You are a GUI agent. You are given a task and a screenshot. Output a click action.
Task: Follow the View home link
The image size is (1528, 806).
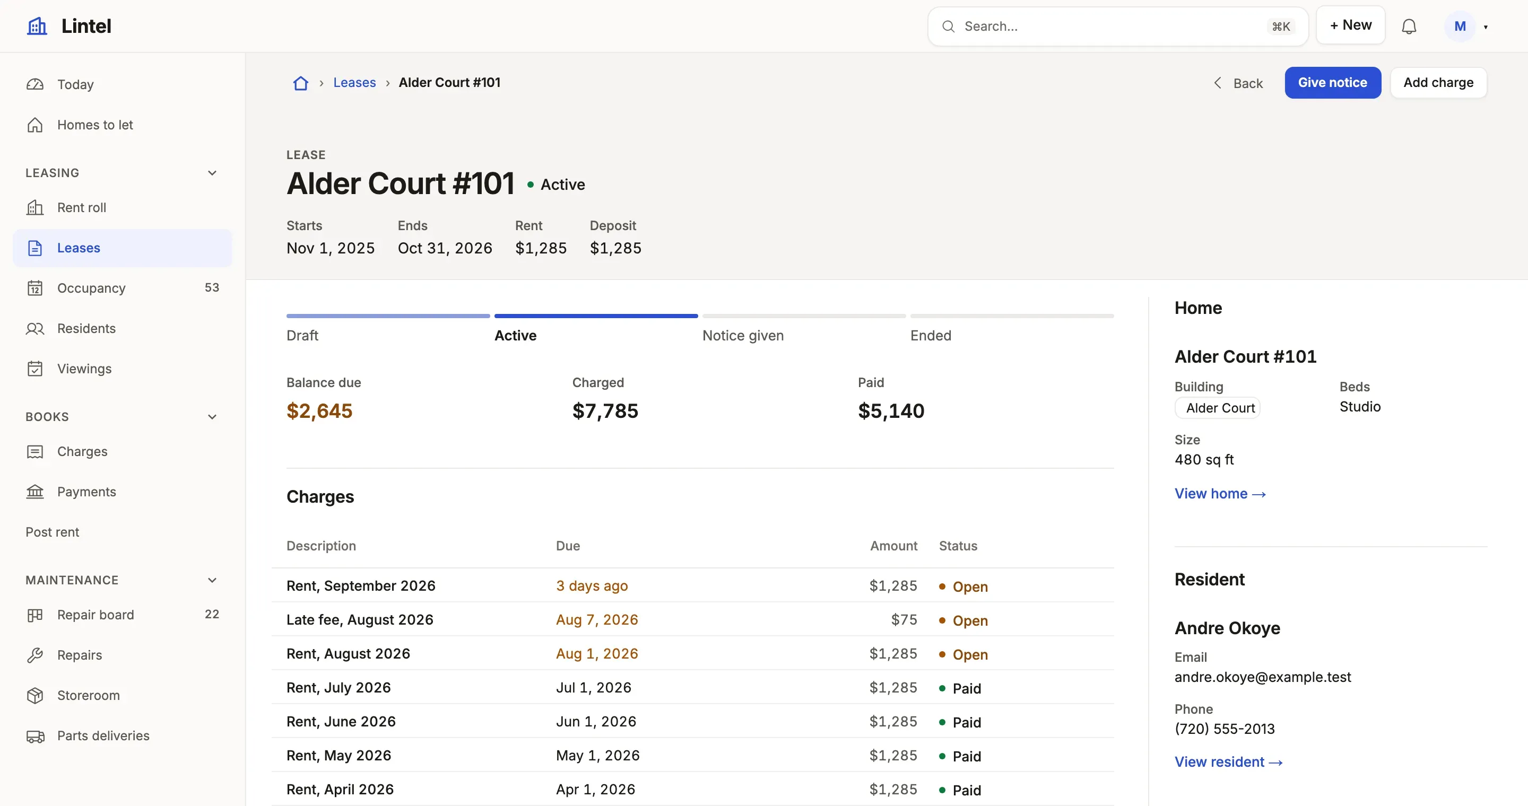(1220, 493)
